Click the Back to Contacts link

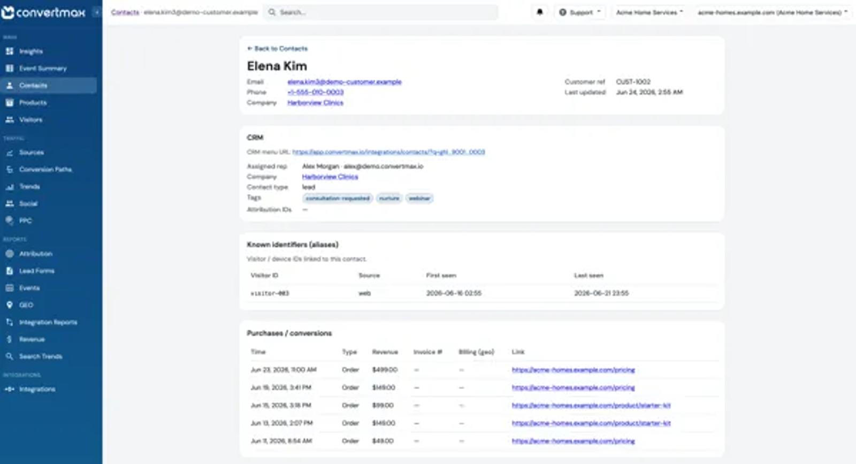pyautogui.click(x=277, y=49)
